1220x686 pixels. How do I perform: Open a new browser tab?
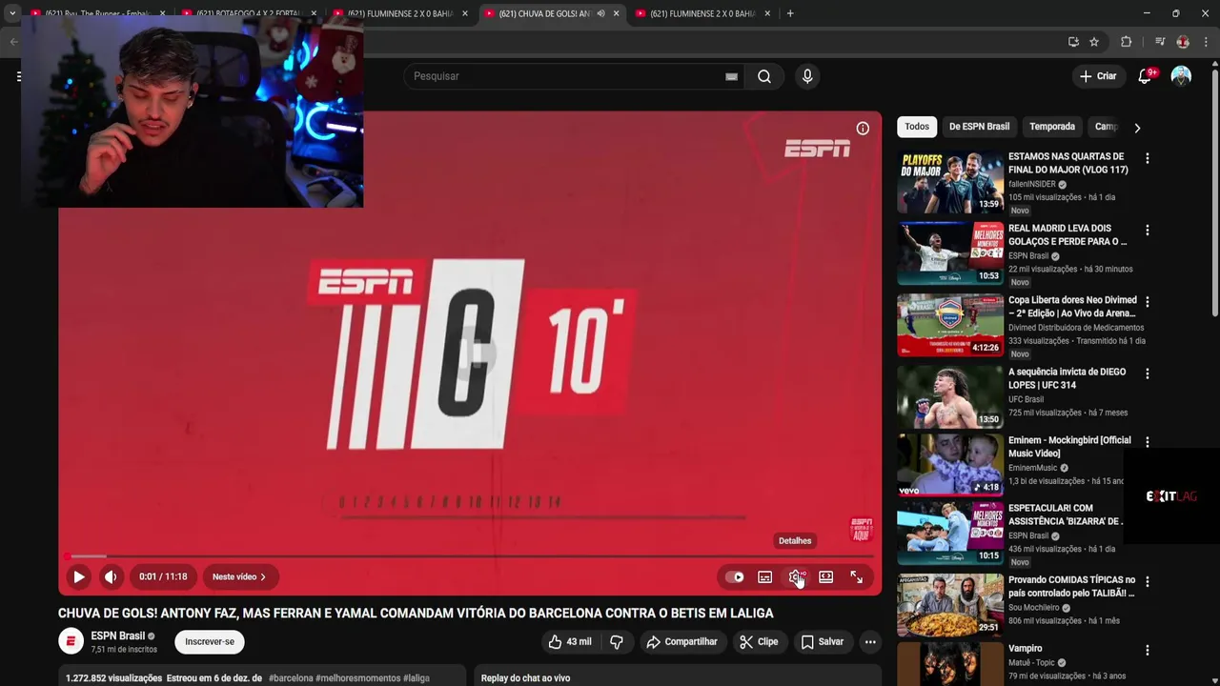tap(790, 13)
